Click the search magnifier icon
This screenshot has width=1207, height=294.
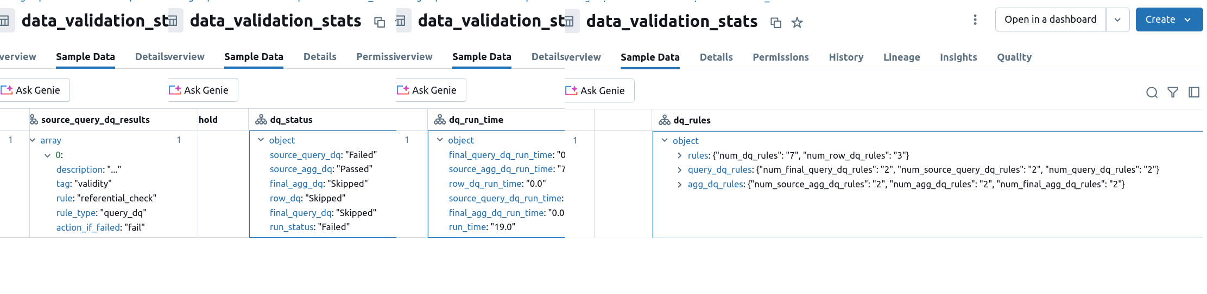[x=1152, y=92]
